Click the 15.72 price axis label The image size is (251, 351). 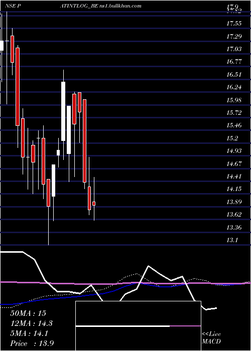point(234,113)
